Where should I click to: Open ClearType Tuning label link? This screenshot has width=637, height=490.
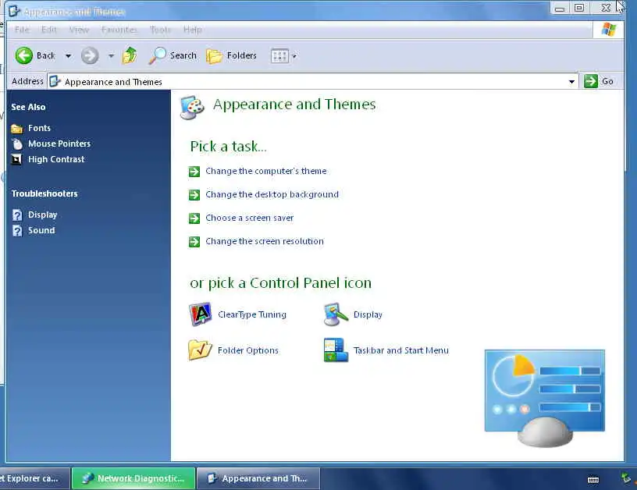252,314
